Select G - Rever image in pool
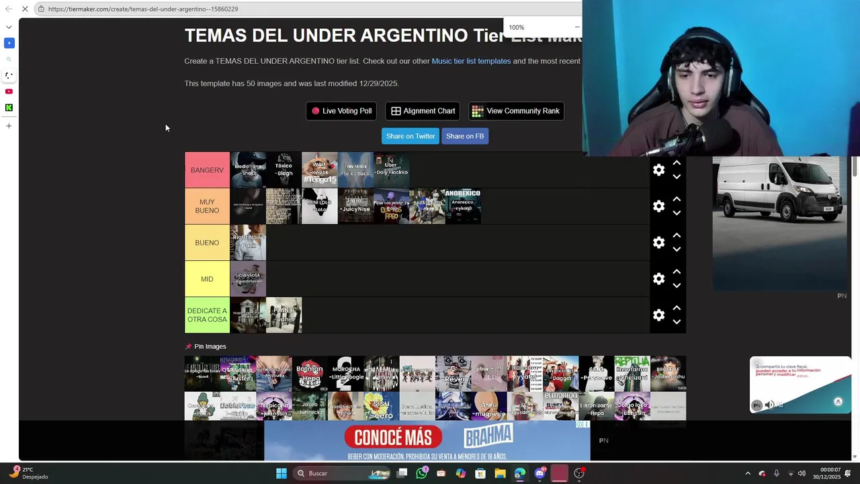 tap(454, 374)
